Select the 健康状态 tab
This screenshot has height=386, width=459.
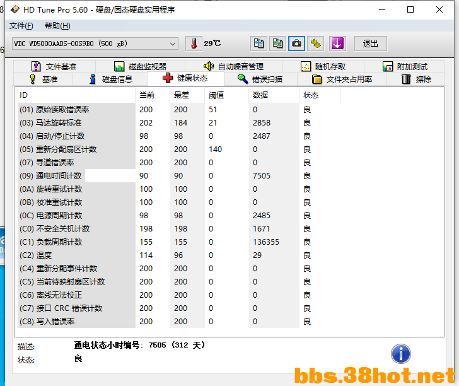pos(185,78)
